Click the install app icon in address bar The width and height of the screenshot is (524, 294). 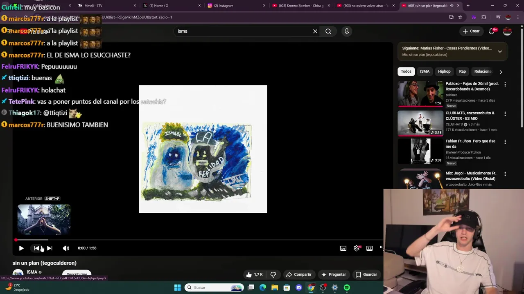451,17
